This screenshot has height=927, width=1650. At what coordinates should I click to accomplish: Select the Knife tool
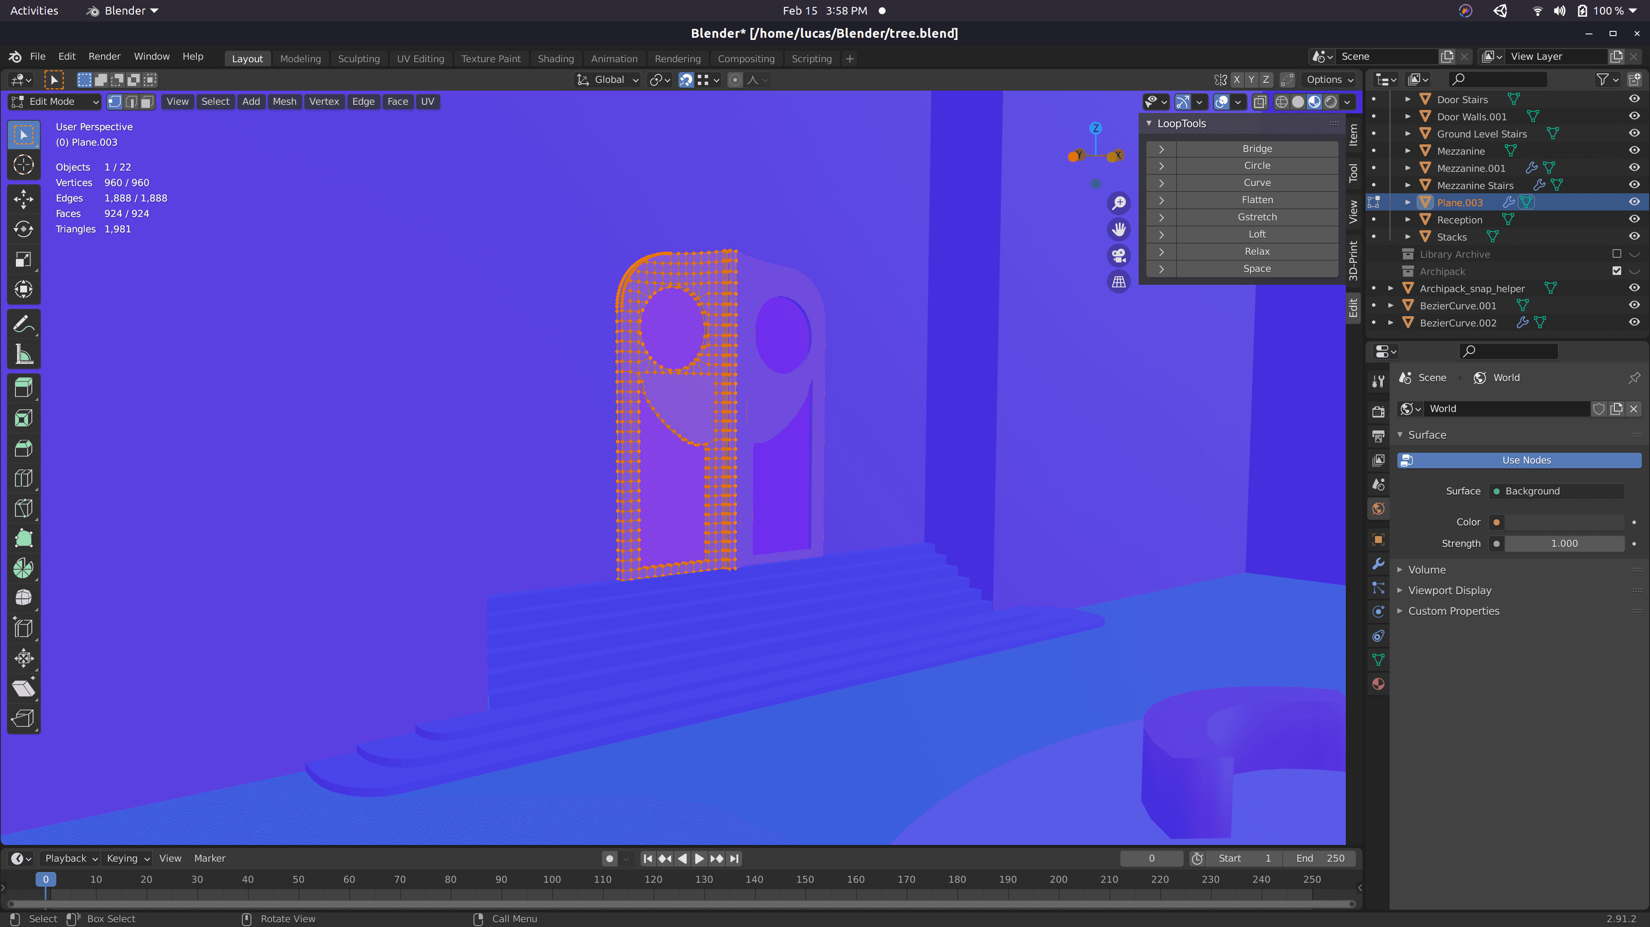pyautogui.click(x=24, y=509)
